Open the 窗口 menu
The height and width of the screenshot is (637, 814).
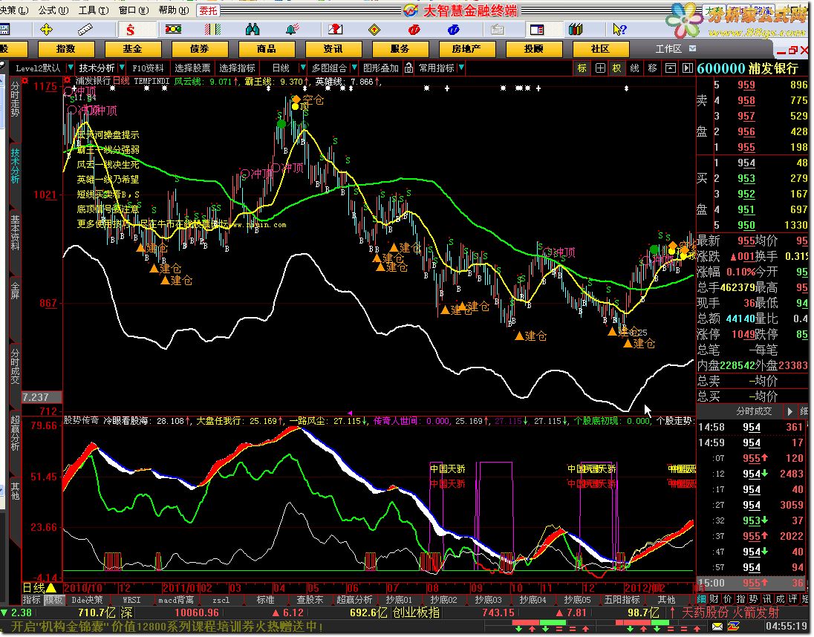point(134,10)
